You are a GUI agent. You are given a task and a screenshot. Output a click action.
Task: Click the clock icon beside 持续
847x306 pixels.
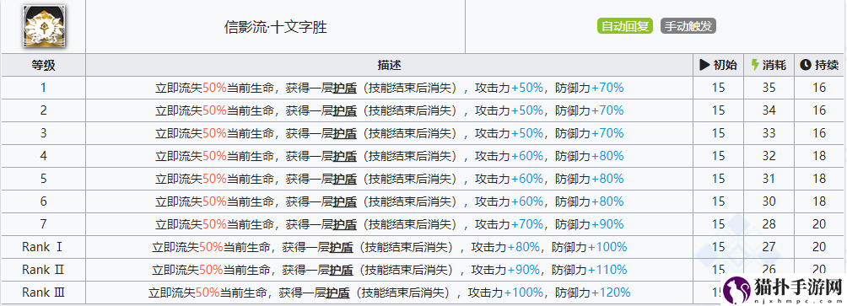[x=806, y=65]
